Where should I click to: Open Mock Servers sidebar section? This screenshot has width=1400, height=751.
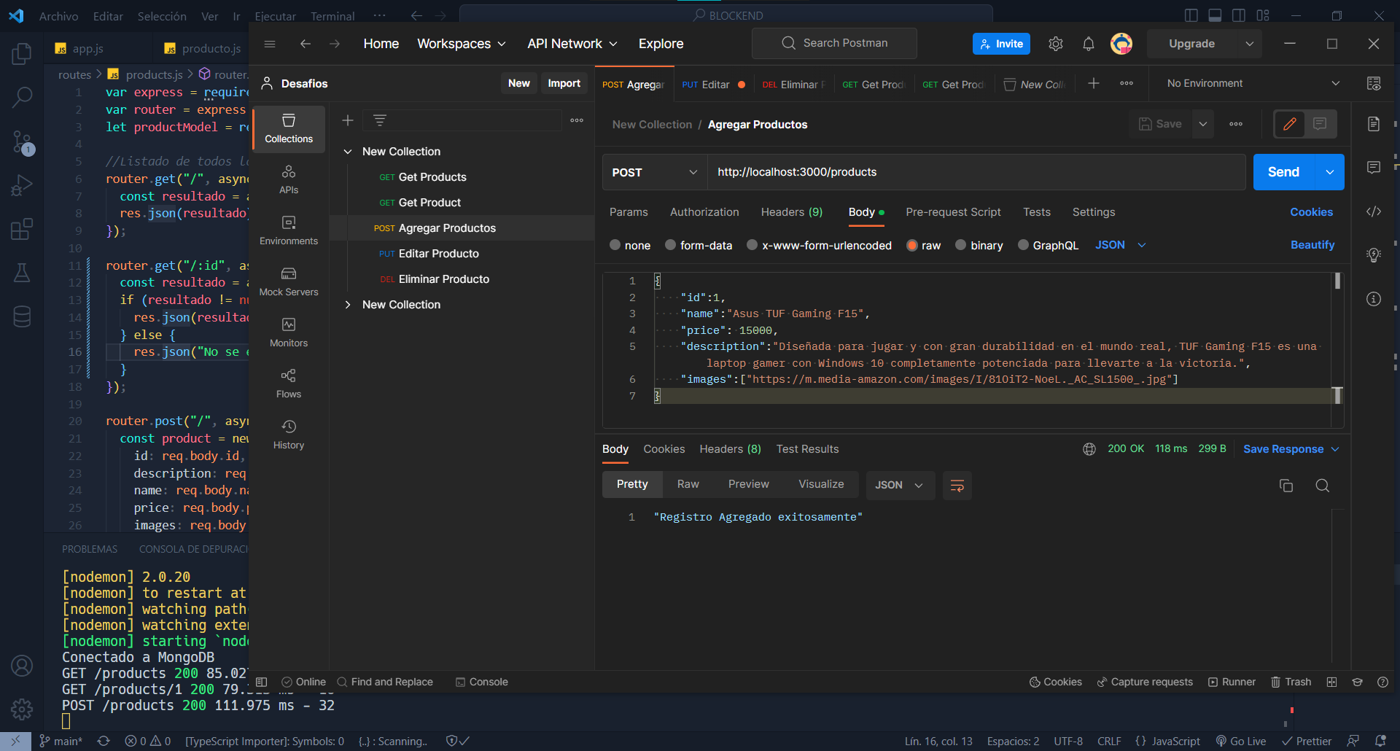[289, 281]
